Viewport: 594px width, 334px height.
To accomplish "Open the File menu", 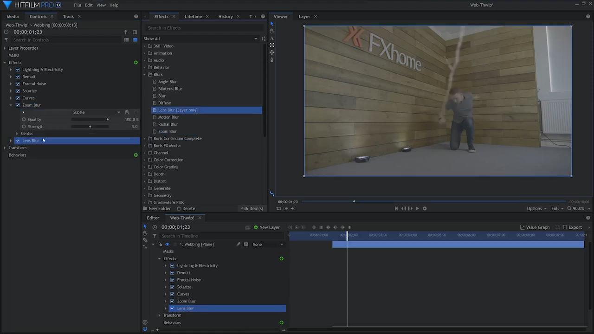I will click(x=77, y=5).
